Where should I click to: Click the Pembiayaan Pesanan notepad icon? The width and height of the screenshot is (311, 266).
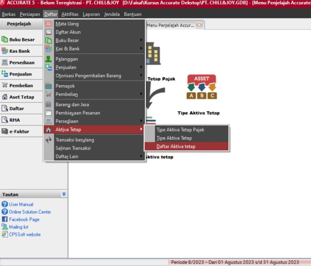(x=48, y=113)
